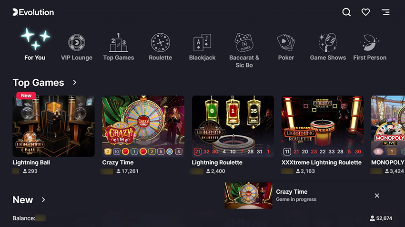The image size is (405, 227).
Task: Open the Lightning Roulette game tile
Action: [x=233, y=126]
